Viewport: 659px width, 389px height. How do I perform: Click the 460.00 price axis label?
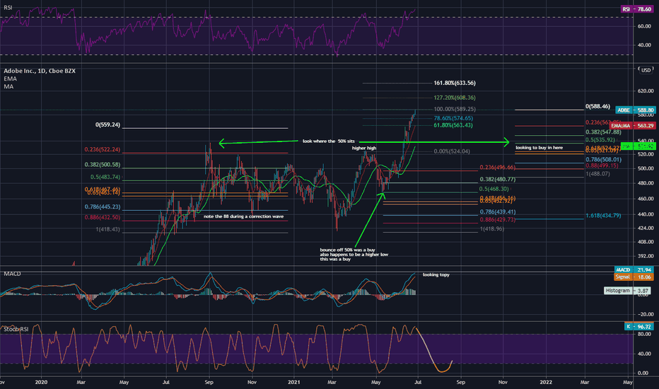click(x=645, y=199)
